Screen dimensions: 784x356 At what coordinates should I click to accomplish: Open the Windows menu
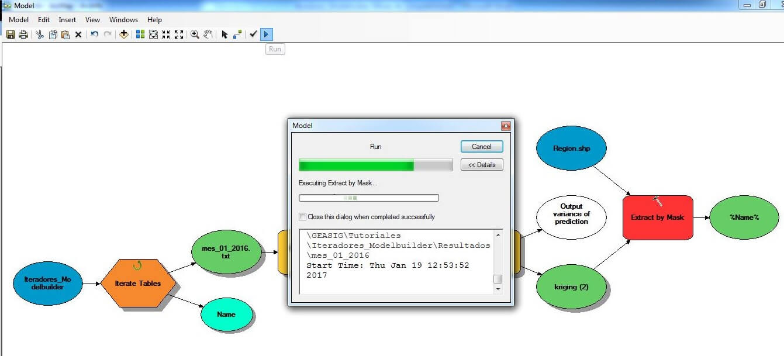123,20
